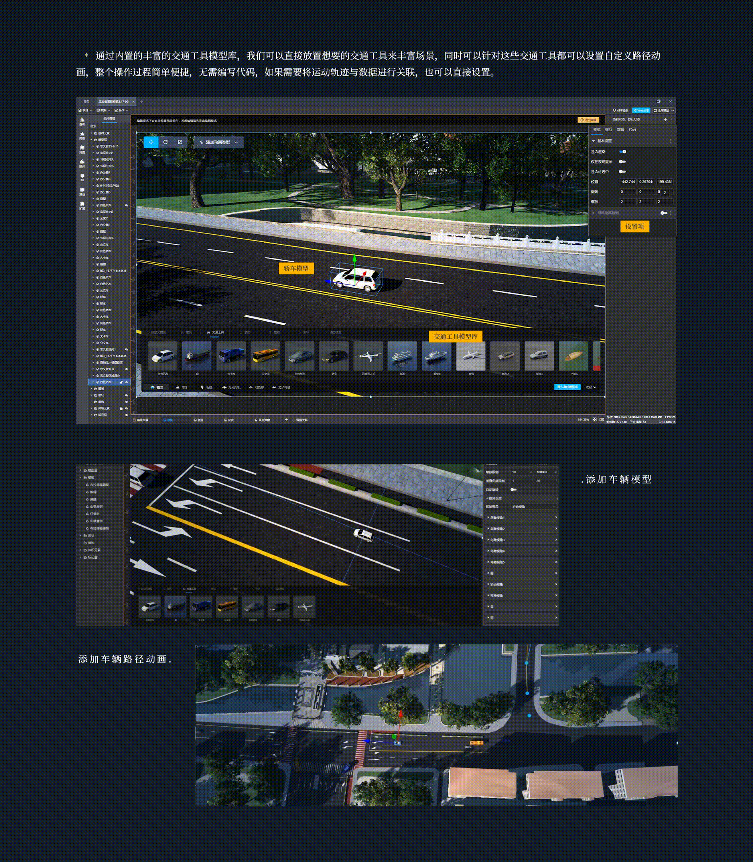This screenshot has height=862, width=753.
Task: Click the plus icon beside 当前状态
Action: [665, 119]
